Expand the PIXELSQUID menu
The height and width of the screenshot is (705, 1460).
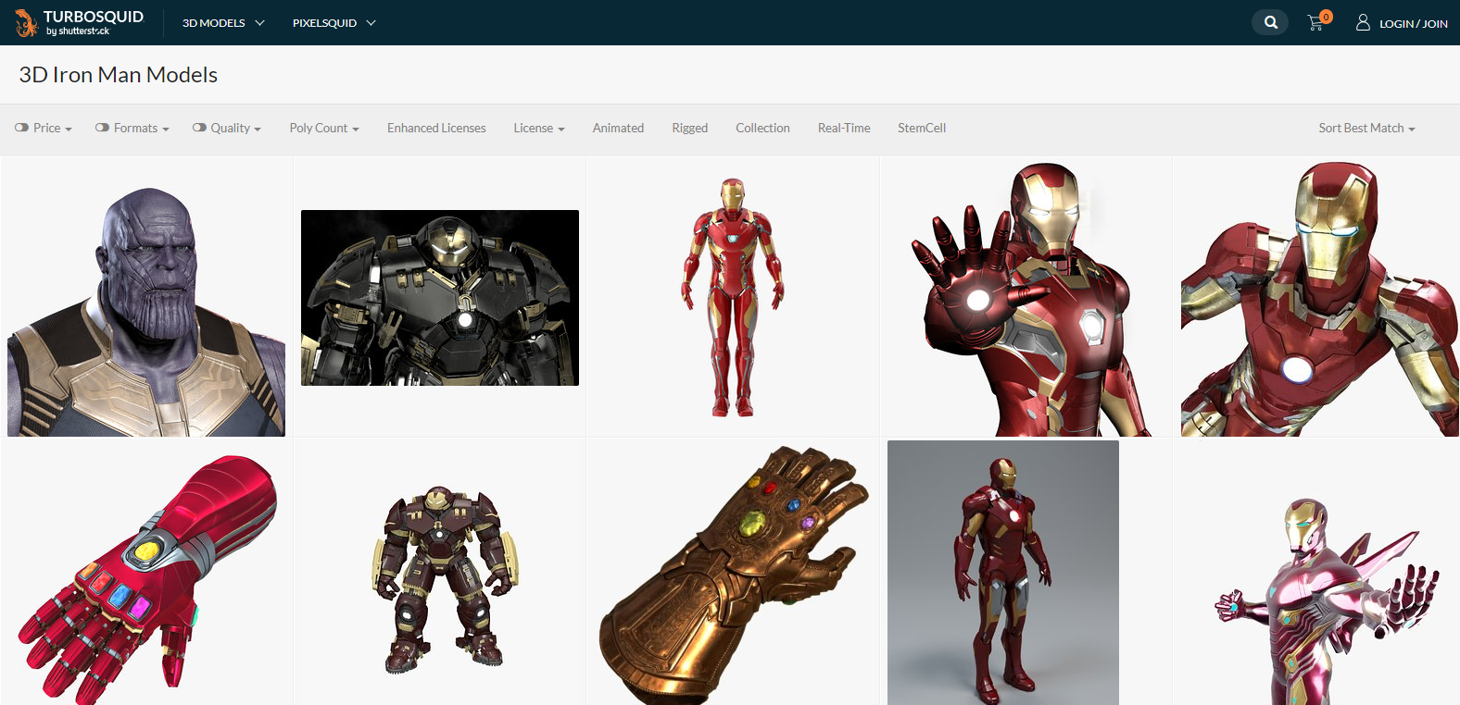[334, 22]
